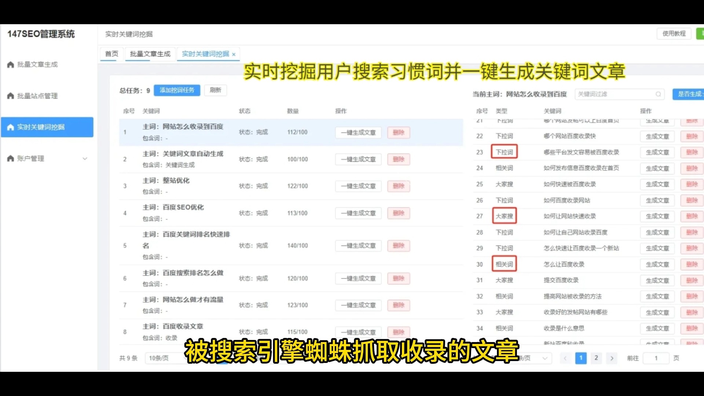Open 批量文章生成 in the sidebar
The image size is (704, 396).
37,65
